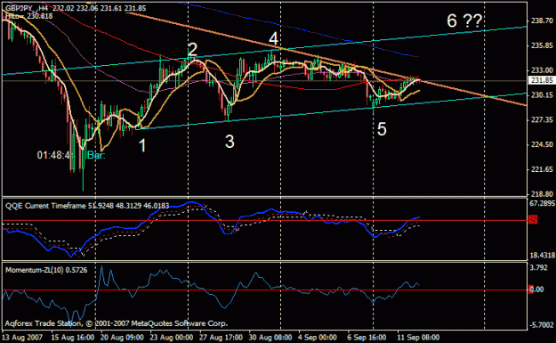Click the 15 Aug 16:00 time label
This screenshot has height=343, width=556.
73,338
